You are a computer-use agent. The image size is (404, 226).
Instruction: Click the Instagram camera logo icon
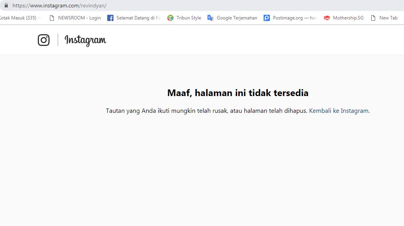point(44,40)
